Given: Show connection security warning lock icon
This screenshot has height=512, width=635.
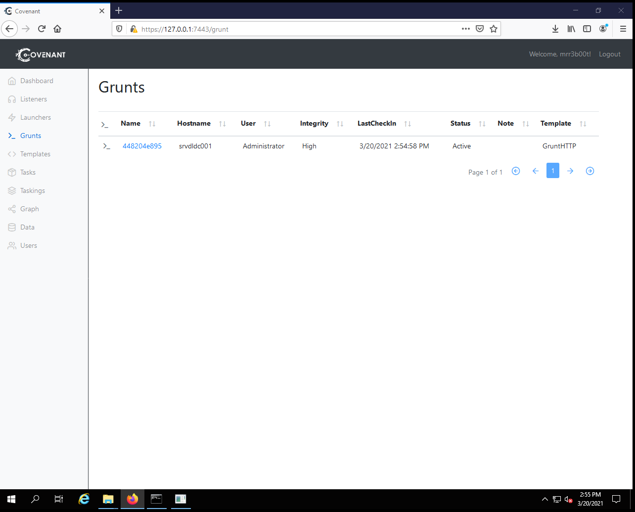Looking at the screenshot, I should 134,29.
